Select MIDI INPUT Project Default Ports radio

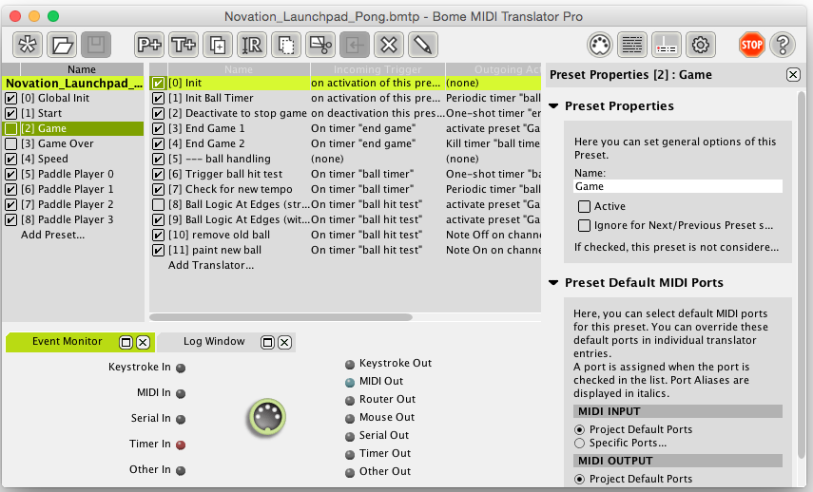[x=580, y=430]
